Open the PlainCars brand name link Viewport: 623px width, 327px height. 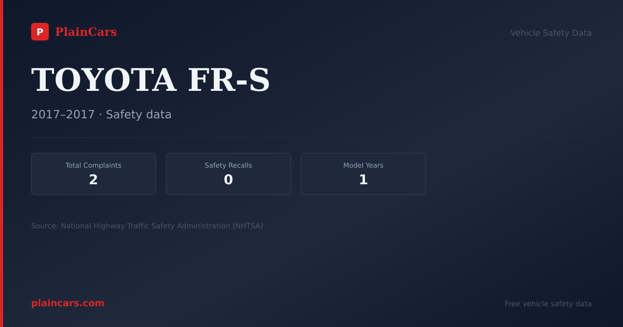86,32
